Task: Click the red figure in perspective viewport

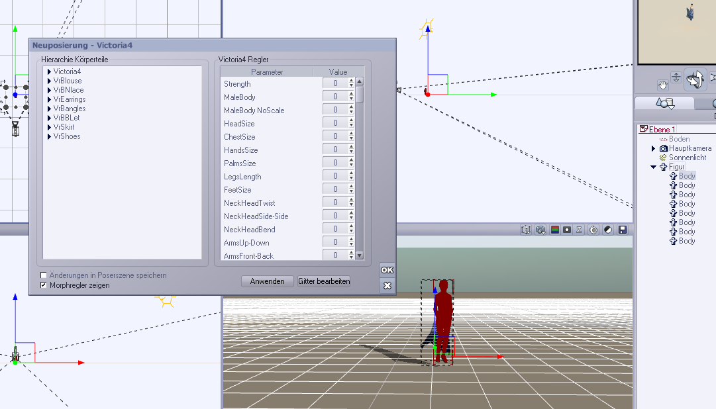Action: [442, 321]
